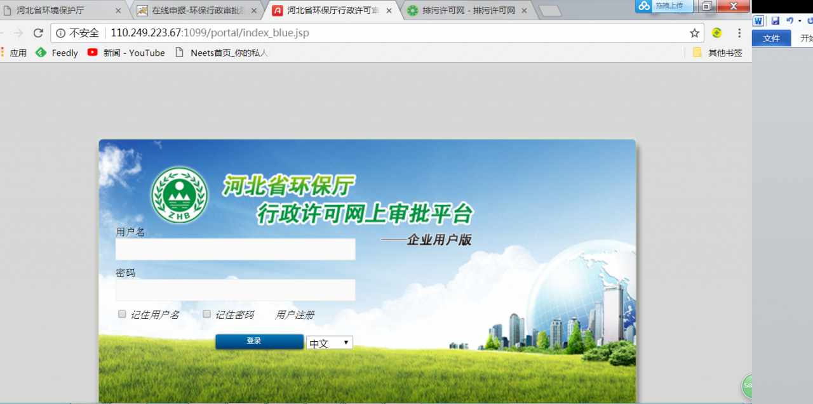813x404 pixels.
Task: Open the Chrome three-dot menu
Action: [739, 32]
